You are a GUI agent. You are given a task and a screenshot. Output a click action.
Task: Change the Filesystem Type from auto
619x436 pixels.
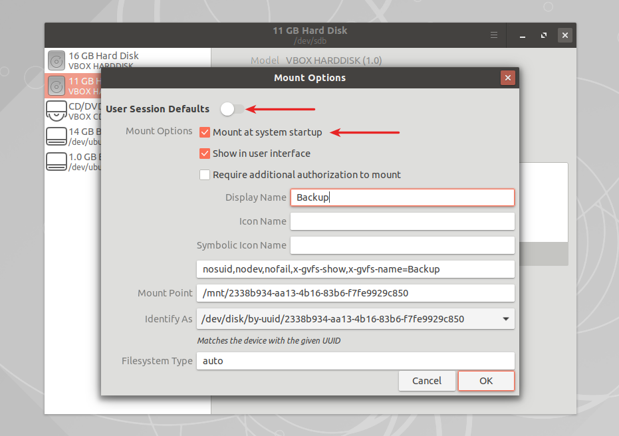[355, 361]
